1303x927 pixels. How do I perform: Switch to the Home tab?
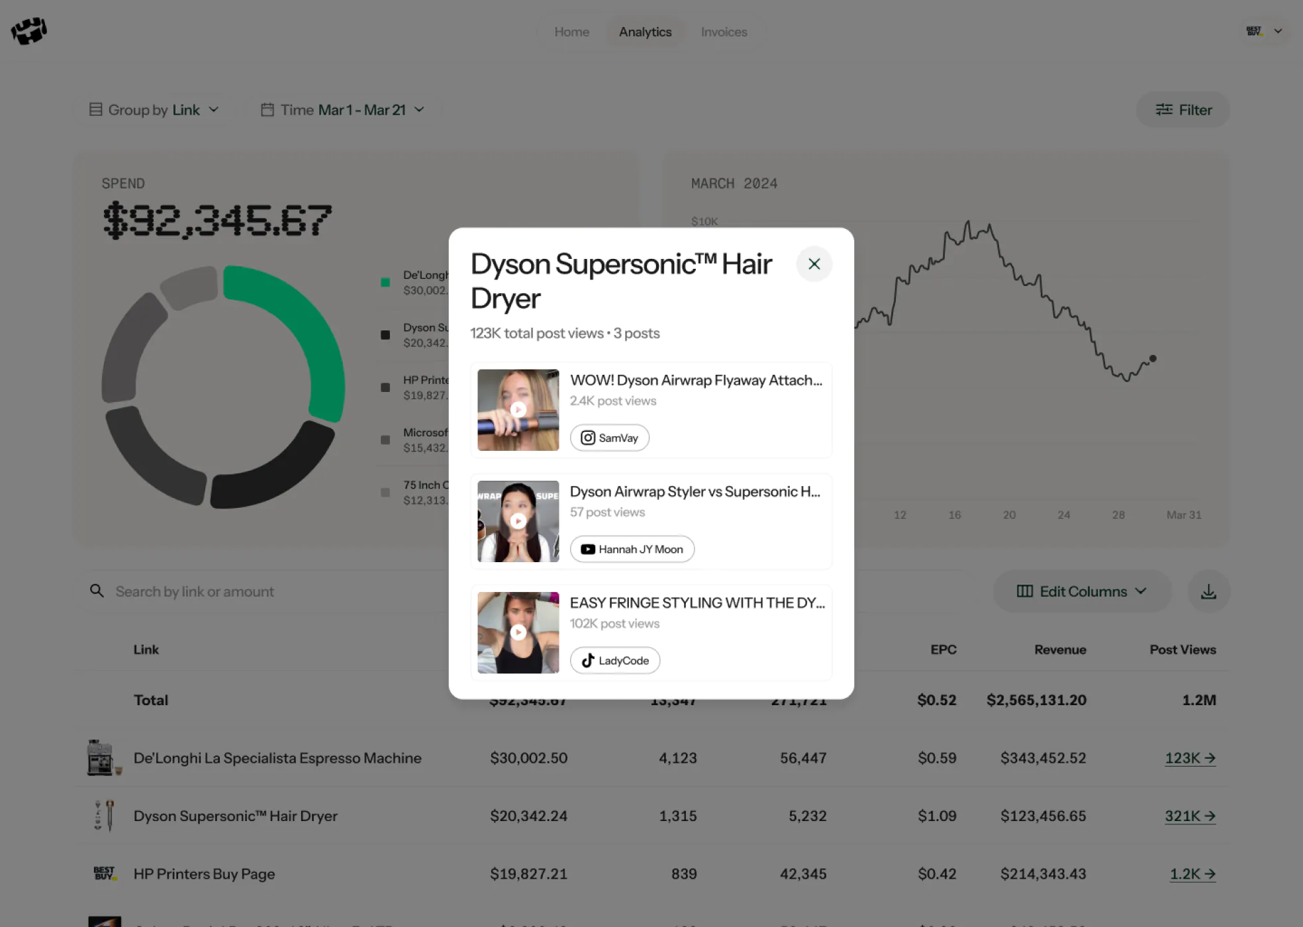pos(571,32)
